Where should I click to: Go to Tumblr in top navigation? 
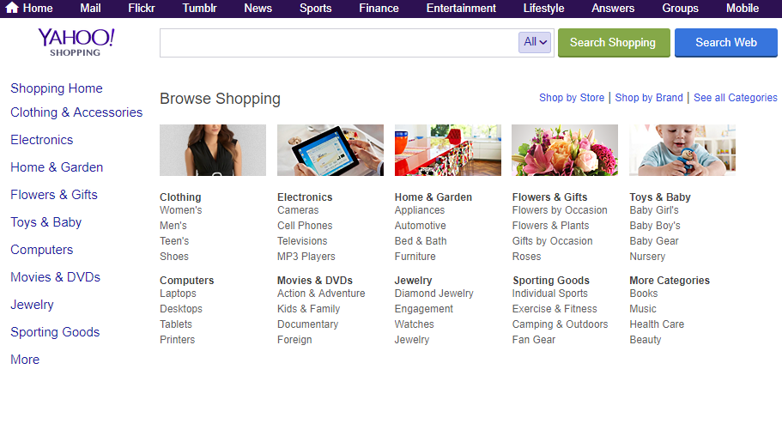point(199,8)
